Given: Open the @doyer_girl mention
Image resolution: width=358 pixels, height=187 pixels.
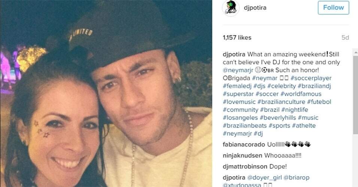Looking at the screenshot, I should (x=264, y=177).
